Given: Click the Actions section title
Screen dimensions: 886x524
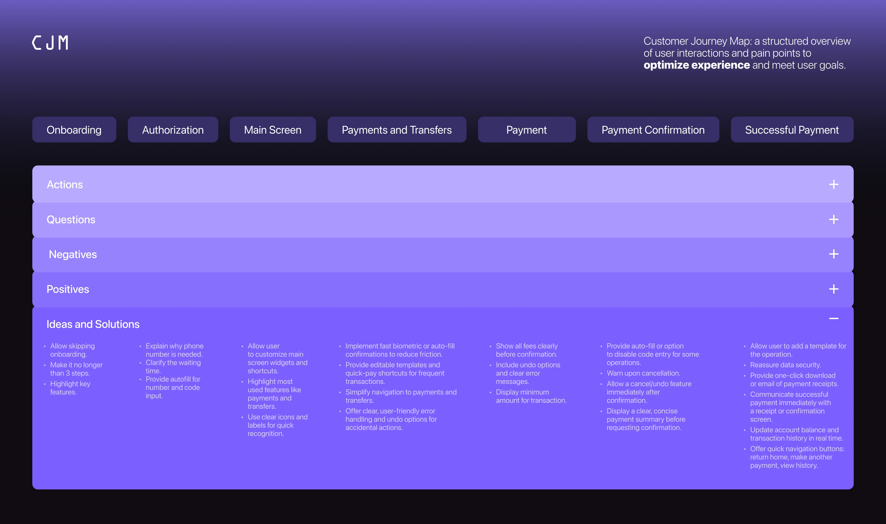Looking at the screenshot, I should [65, 184].
